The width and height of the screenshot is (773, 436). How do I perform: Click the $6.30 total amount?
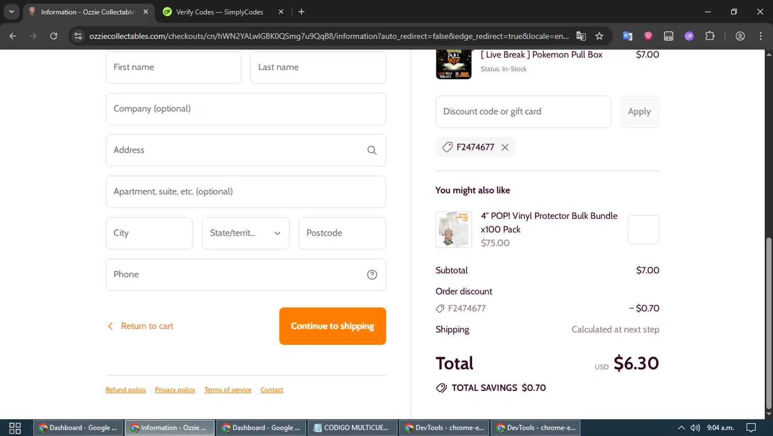pos(636,363)
